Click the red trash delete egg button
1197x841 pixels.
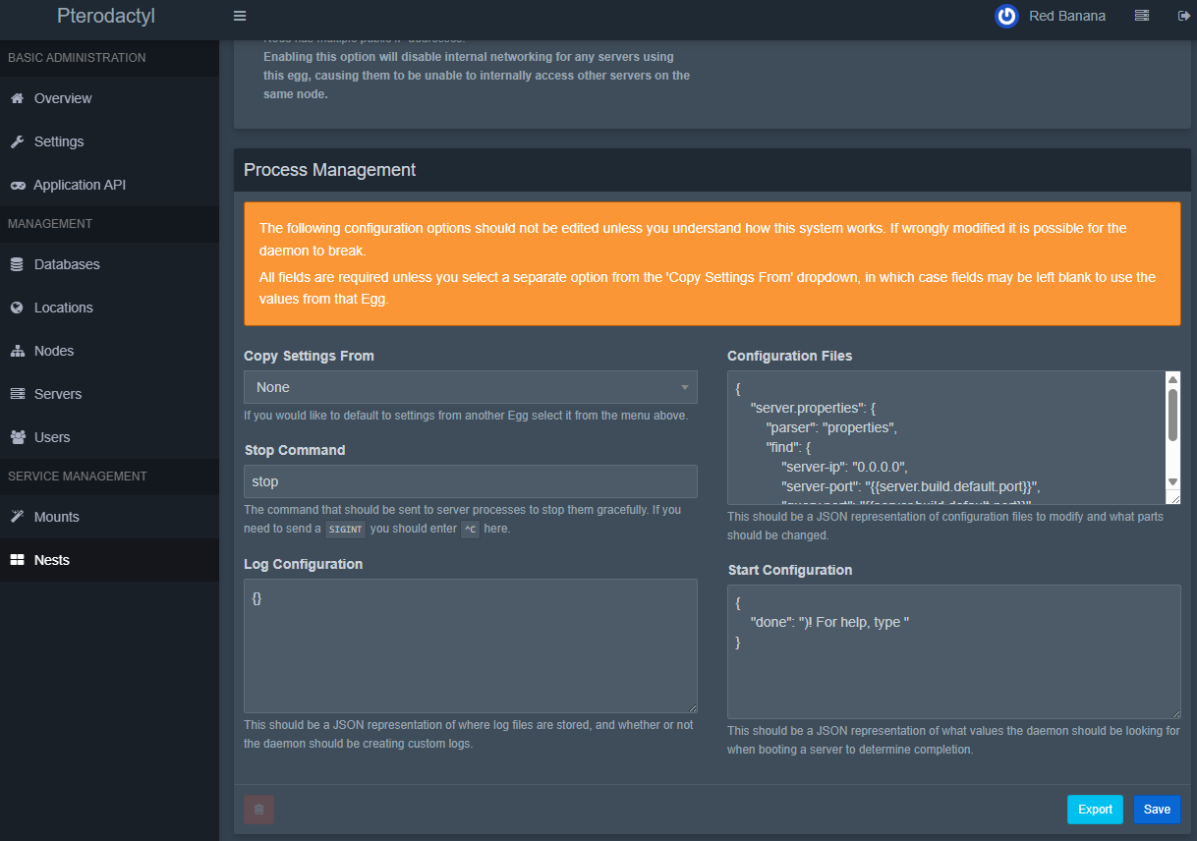tap(259, 810)
